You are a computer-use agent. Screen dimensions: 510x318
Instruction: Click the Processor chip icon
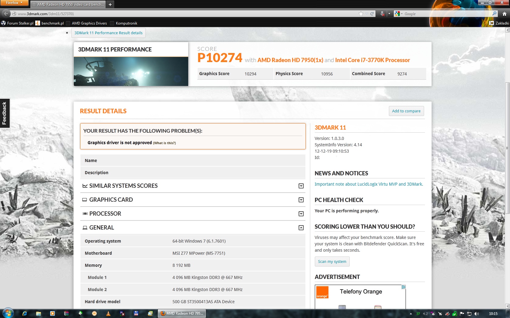(x=85, y=214)
